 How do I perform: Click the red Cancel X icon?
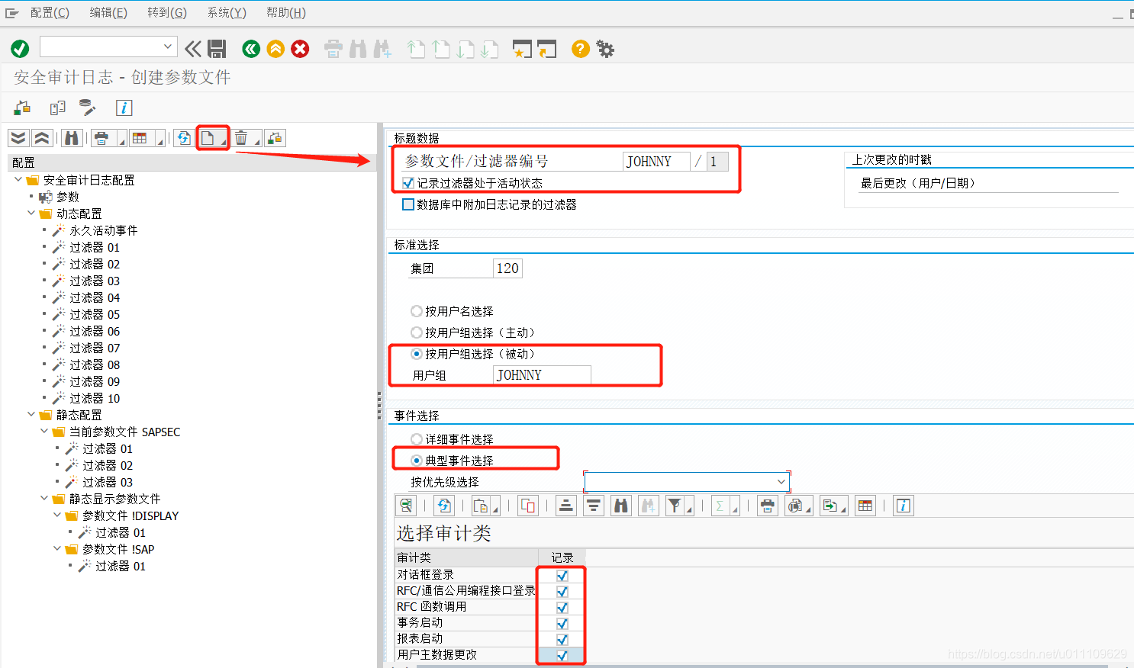click(x=301, y=49)
